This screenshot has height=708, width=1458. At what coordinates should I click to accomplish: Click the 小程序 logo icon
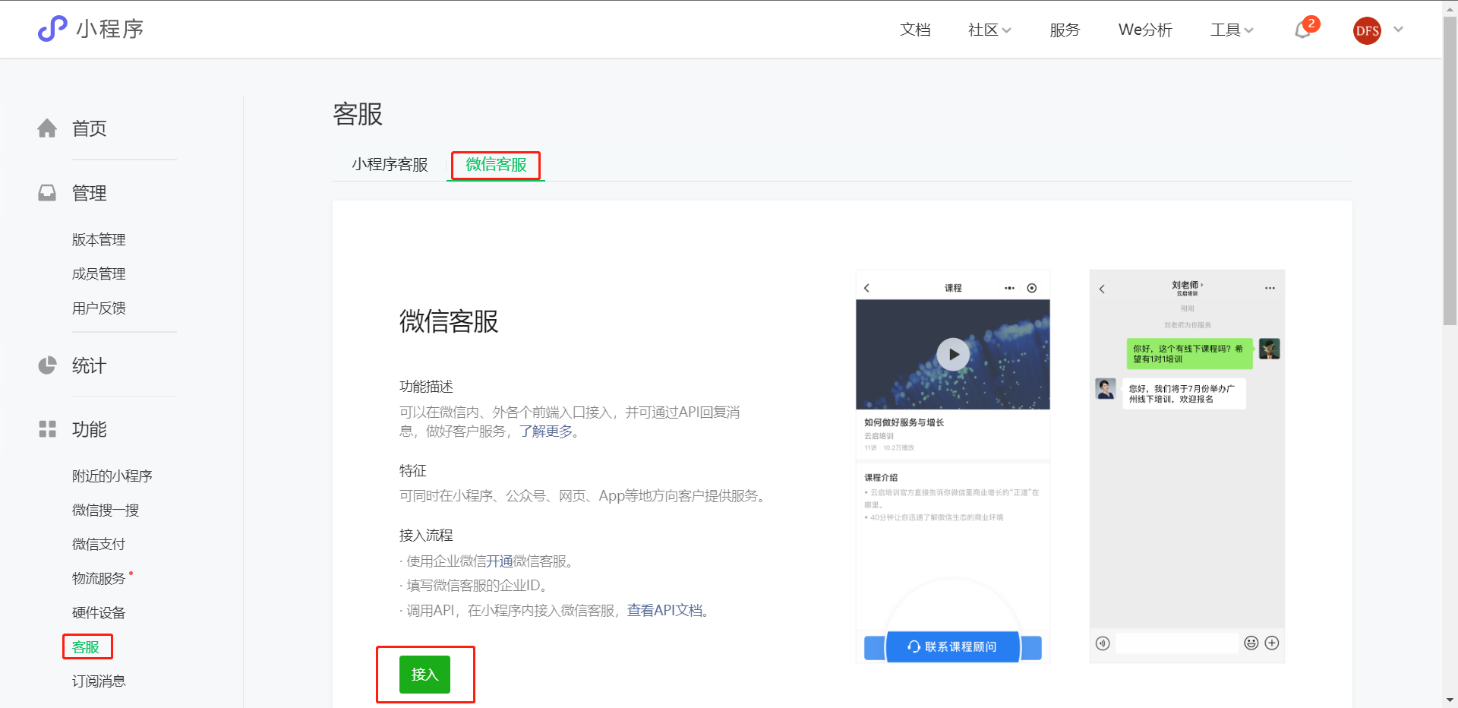52,29
